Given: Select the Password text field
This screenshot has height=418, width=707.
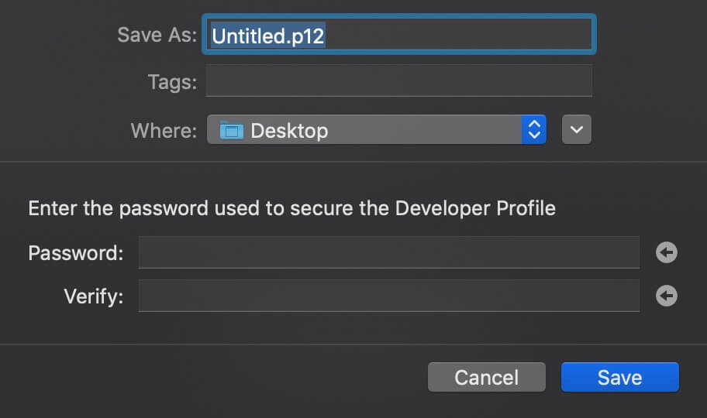Looking at the screenshot, I should [x=388, y=252].
